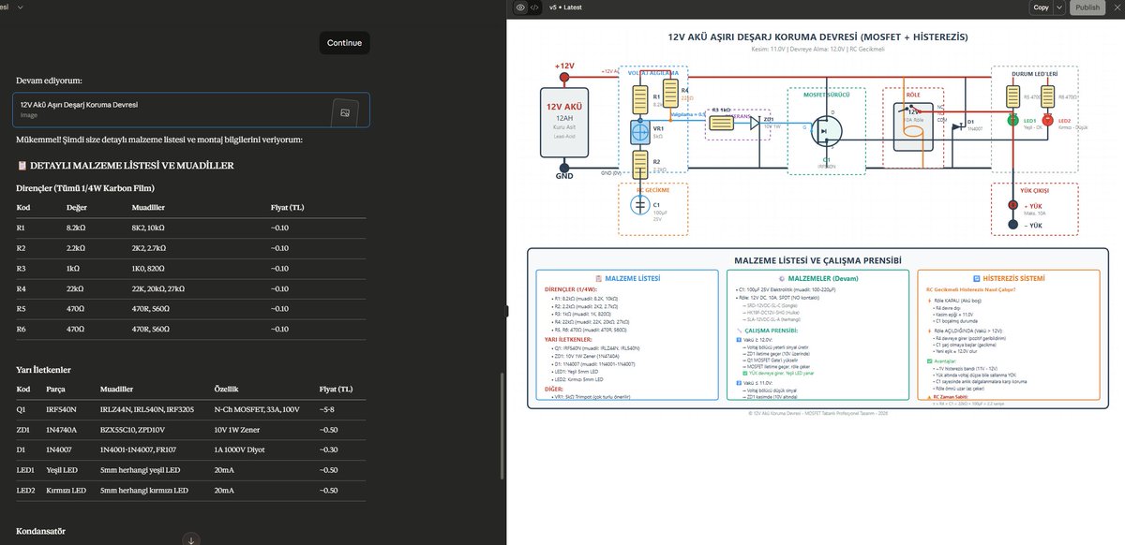Click the 12V AKÜ battery block in the diagram
The width and height of the screenshot is (1125, 545).
click(564, 122)
